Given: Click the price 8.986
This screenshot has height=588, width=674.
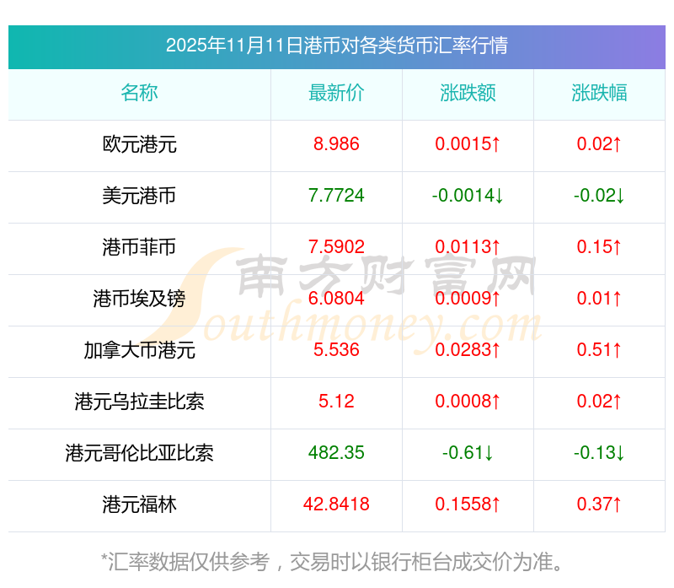Looking at the screenshot, I should (x=336, y=144).
